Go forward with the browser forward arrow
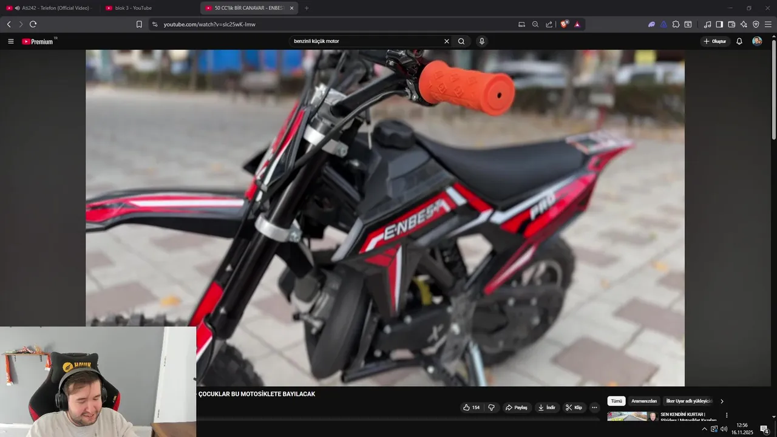 coord(21,24)
